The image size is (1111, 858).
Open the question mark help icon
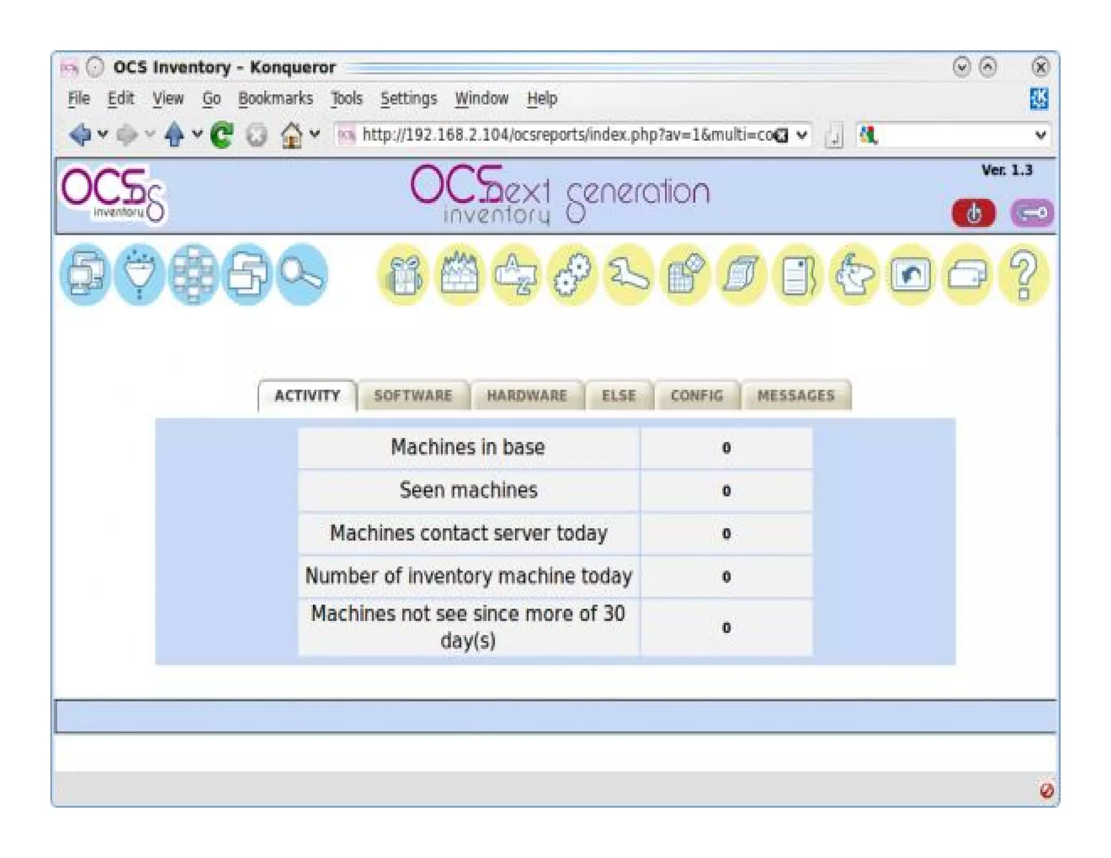point(1023,274)
